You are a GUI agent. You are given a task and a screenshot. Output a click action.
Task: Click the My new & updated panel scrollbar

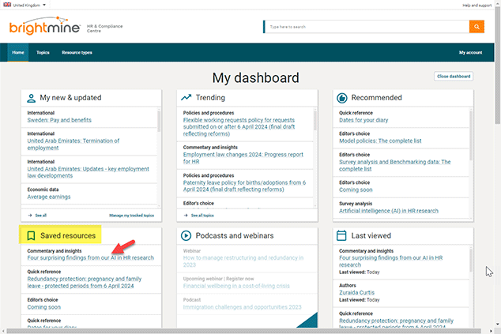(x=159, y=121)
